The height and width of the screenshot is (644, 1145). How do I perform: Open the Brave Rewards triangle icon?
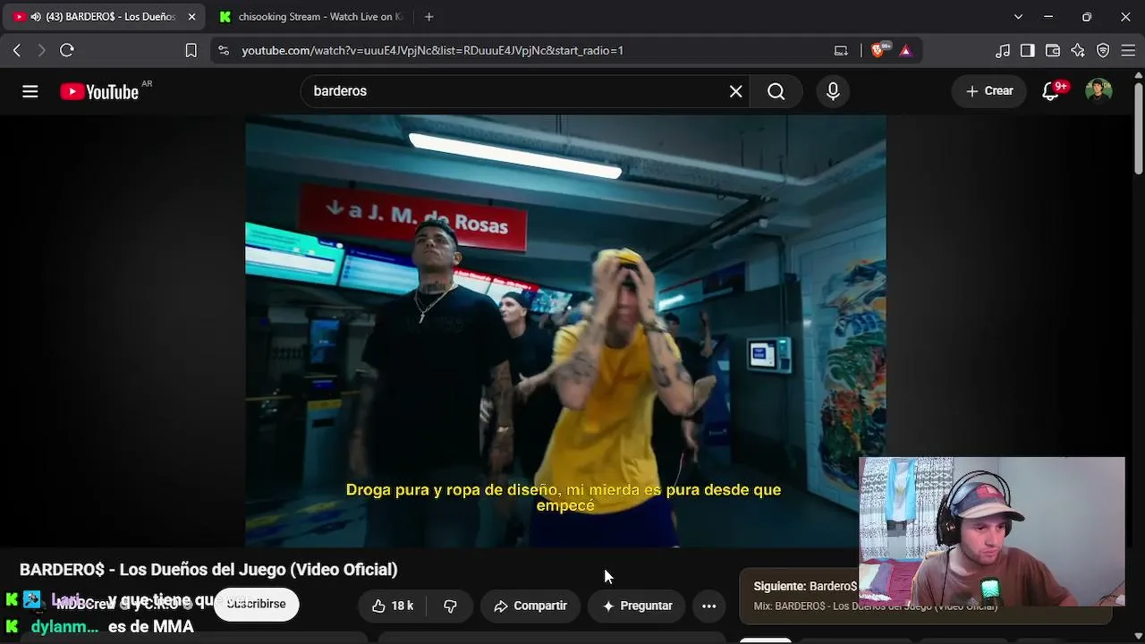click(905, 50)
